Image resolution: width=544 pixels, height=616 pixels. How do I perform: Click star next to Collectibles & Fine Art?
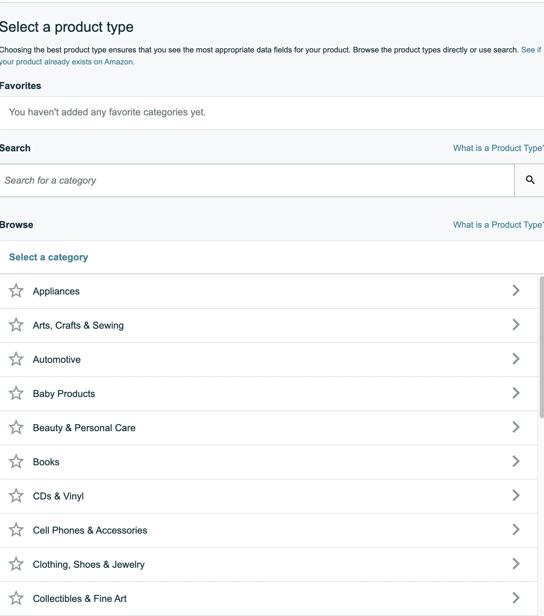click(16, 598)
